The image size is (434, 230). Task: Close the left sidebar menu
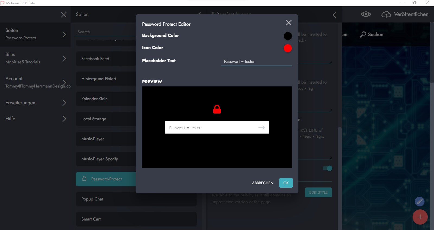(64, 15)
